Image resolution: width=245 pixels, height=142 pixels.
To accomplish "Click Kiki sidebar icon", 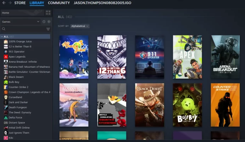I will coord(6,138).
